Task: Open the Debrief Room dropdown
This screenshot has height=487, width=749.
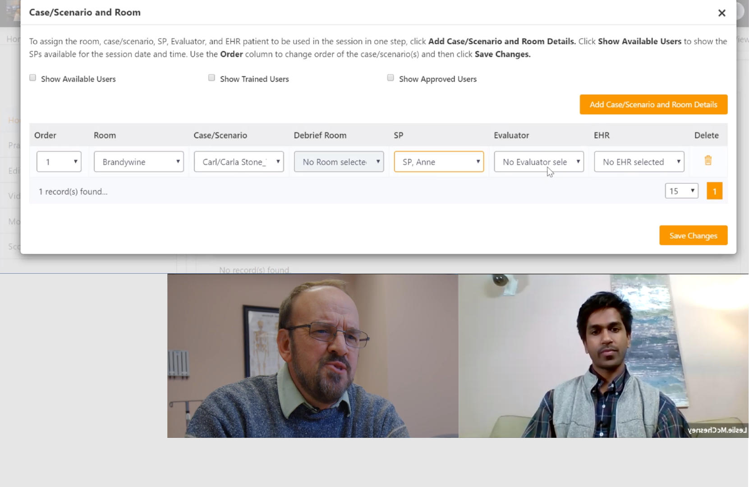Action: pyautogui.click(x=339, y=162)
